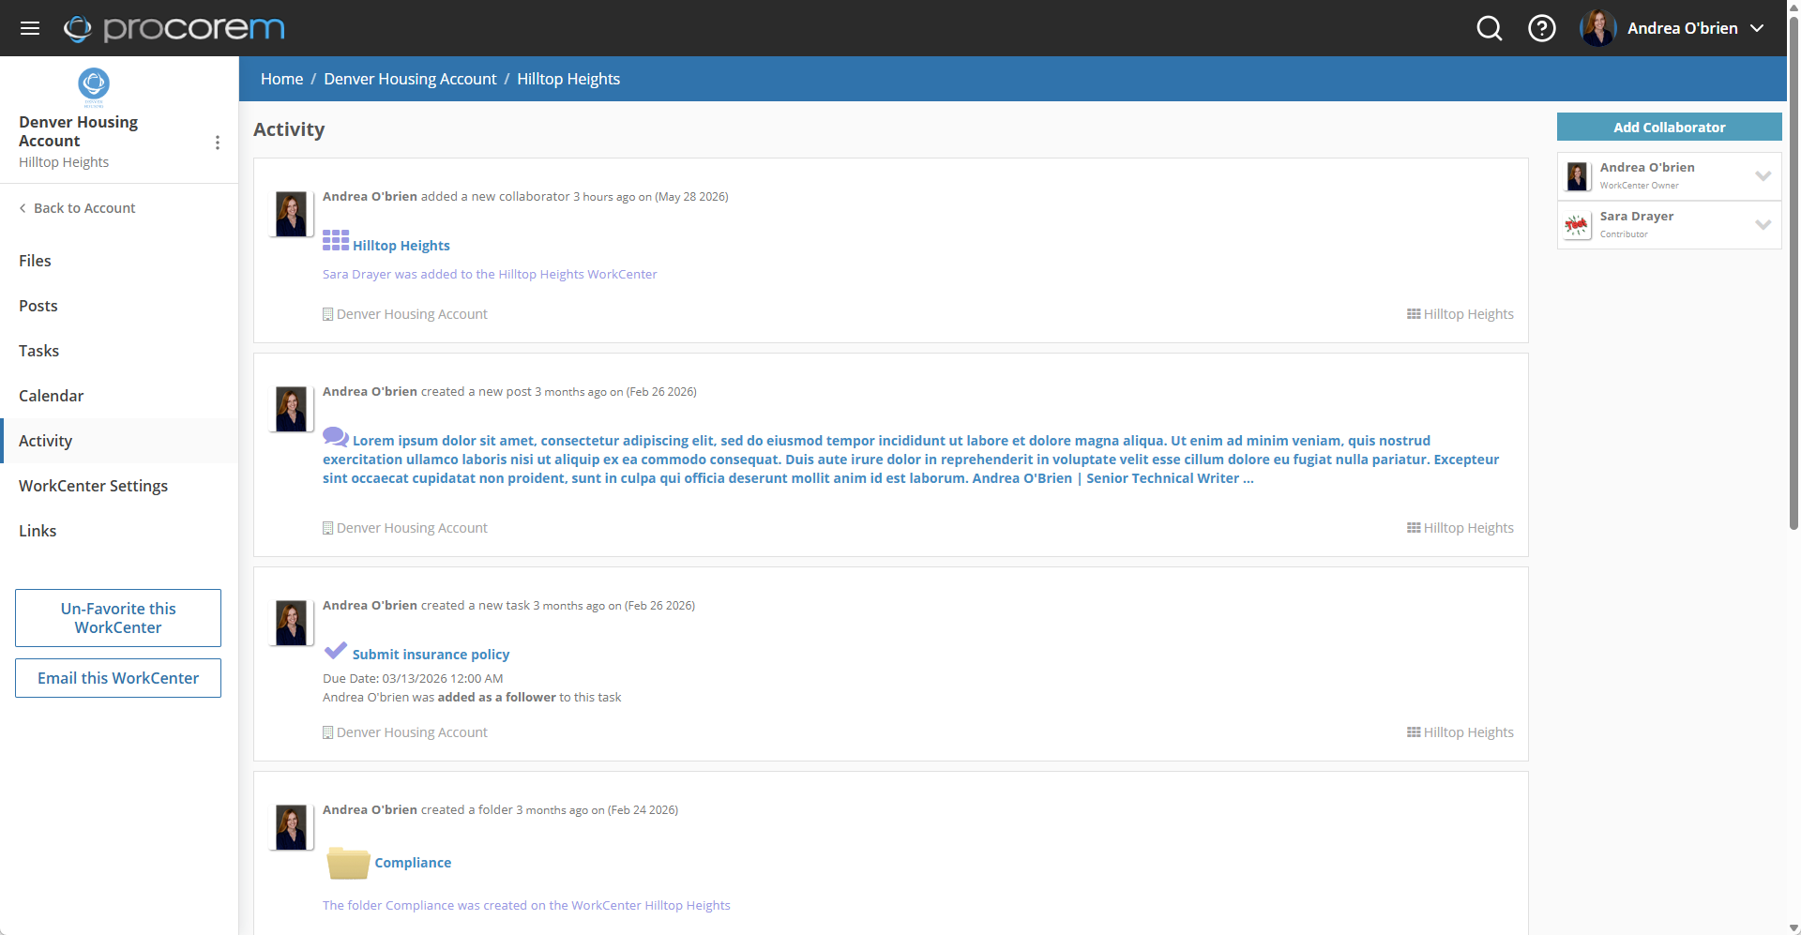
Task: Click grid icon beside post card's Hilltop Heights footer
Action: click(1414, 528)
